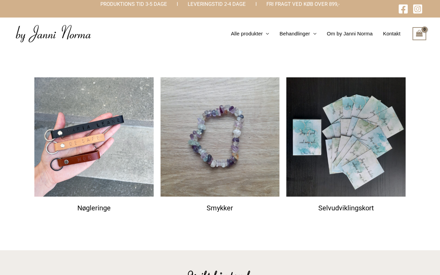Image resolution: width=440 pixels, height=275 pixels.
Task: Go to Om by Janni Norma page
Action: point(350,34)
